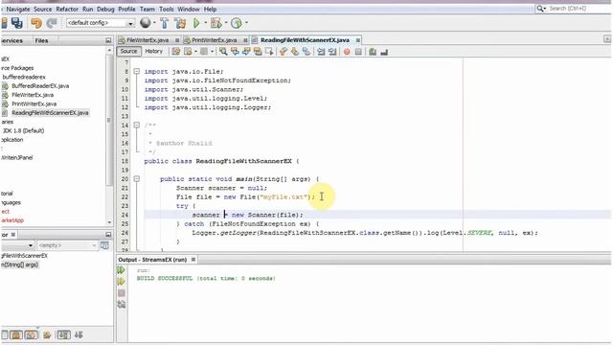Click Shift Line Right icon

[x=332, y=51]
